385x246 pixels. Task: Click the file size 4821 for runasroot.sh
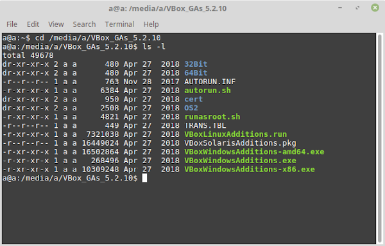(110, 117)
